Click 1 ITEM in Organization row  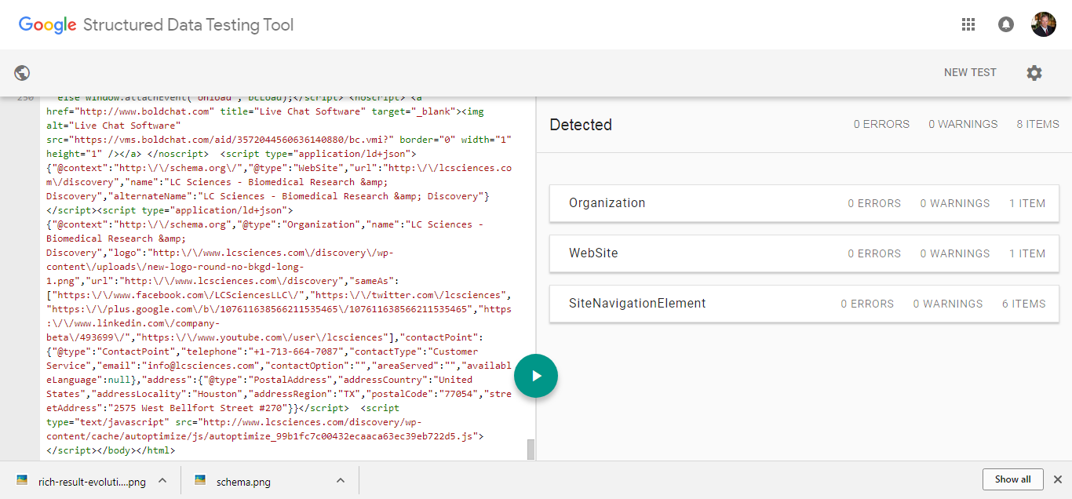tap(1027, 203)
